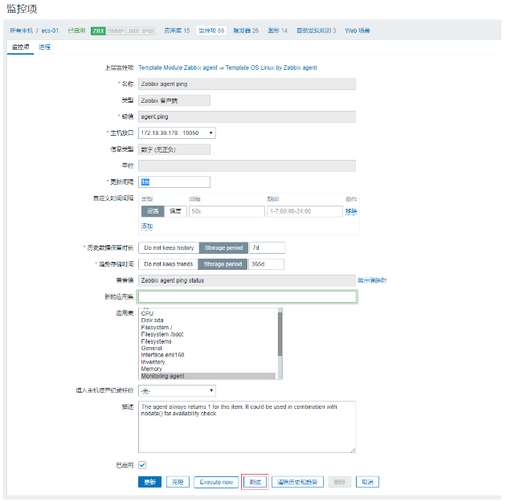The width and height of the screenshot is (511, 502).
Task: Open Template OS Linux by Zabbix agent link
Action: tap(271, 68)
